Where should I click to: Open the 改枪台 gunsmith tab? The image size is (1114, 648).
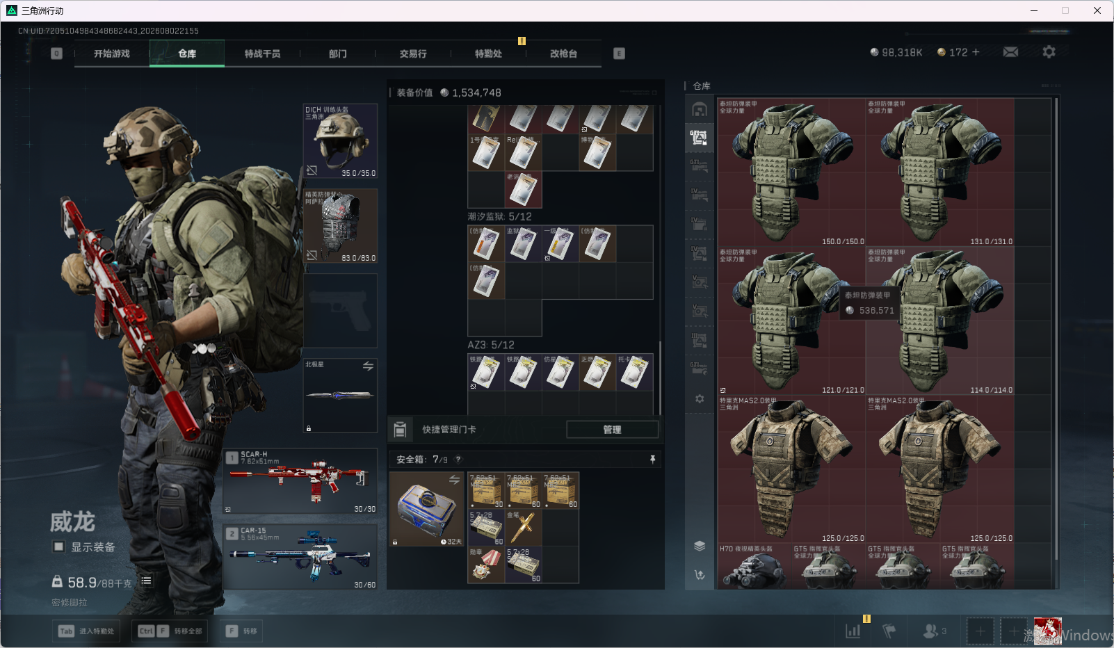coord(563,54)
